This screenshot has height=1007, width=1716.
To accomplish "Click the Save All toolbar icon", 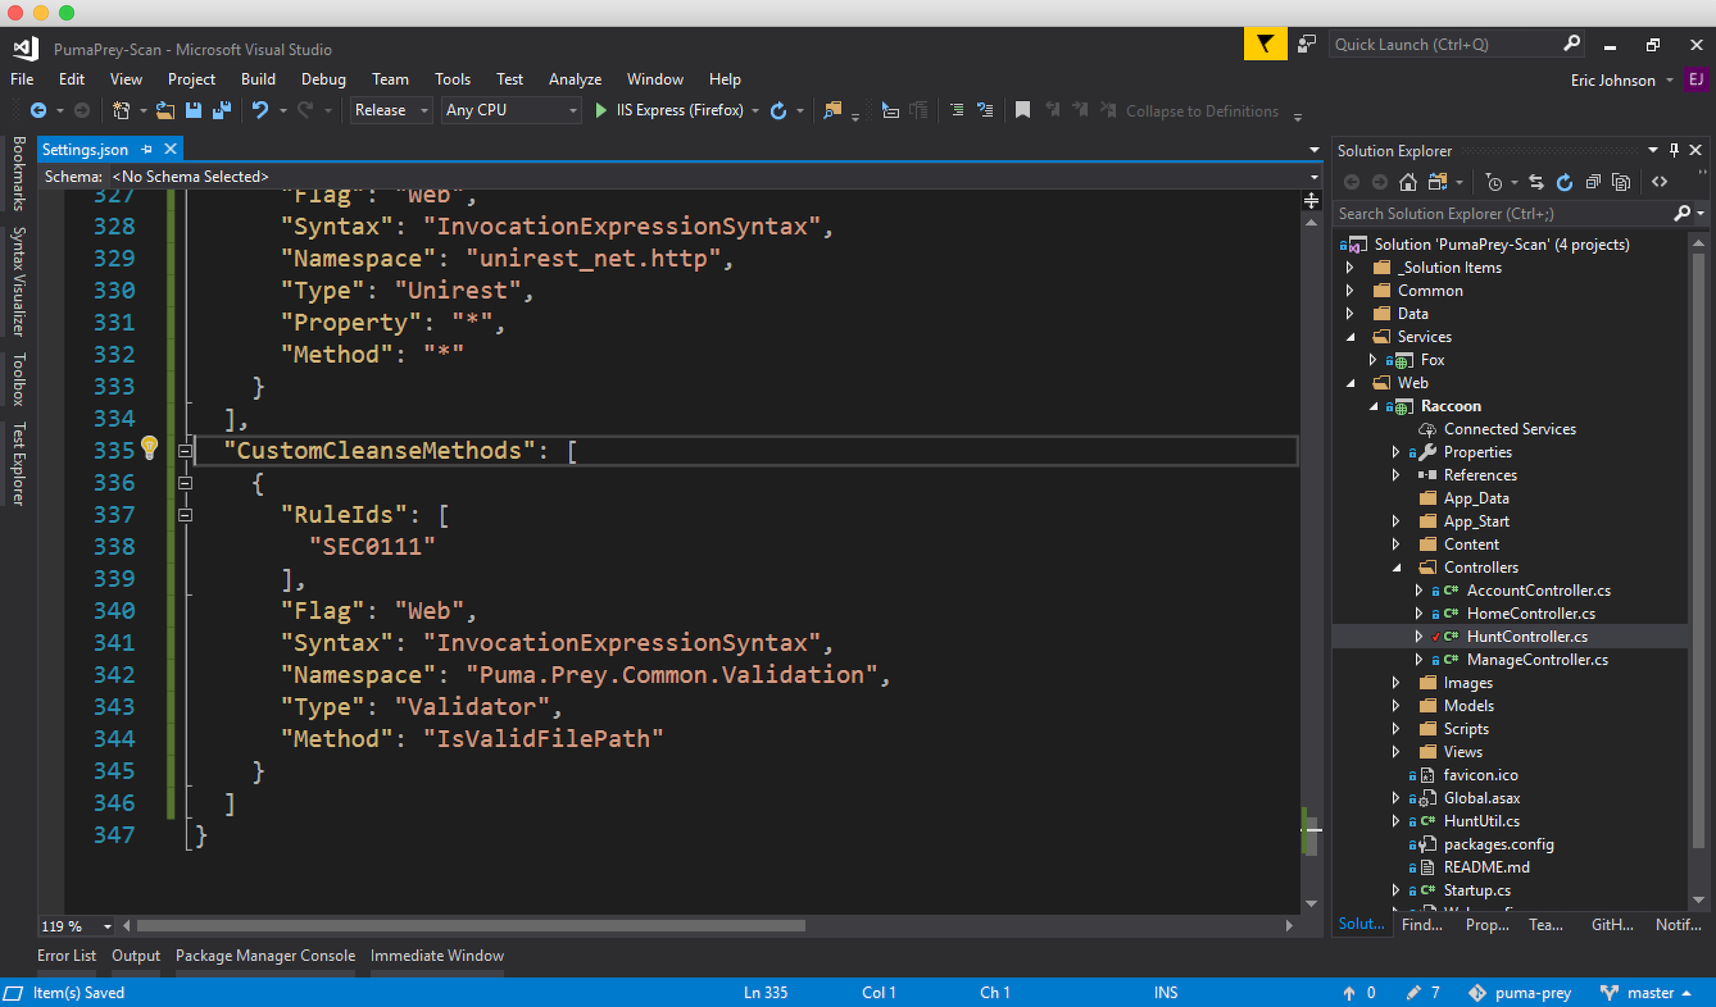I will [222, 110].
